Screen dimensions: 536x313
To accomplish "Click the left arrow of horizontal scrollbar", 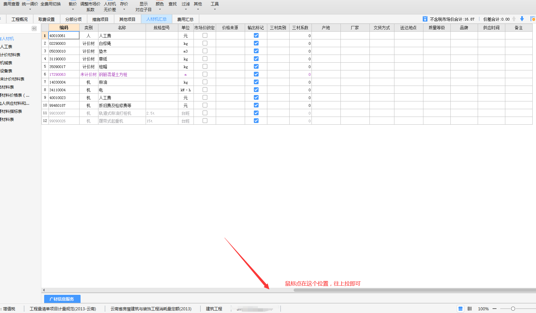I will click(x=44, y=290).
